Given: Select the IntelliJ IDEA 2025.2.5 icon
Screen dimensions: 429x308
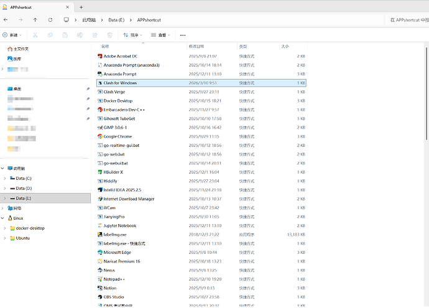Looking at the screenshot, I should click(100, 190).
